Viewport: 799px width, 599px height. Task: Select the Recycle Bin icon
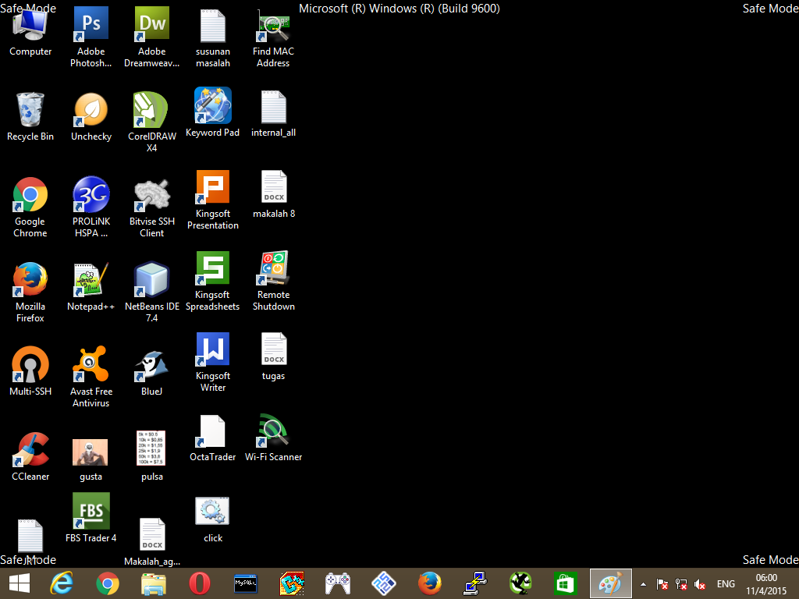click(30, 117)
